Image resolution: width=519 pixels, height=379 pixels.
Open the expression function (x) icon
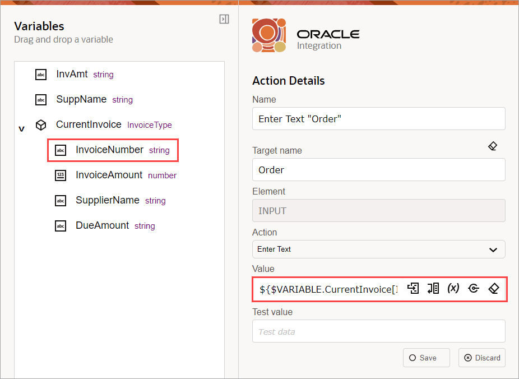(x=453, y=288)
